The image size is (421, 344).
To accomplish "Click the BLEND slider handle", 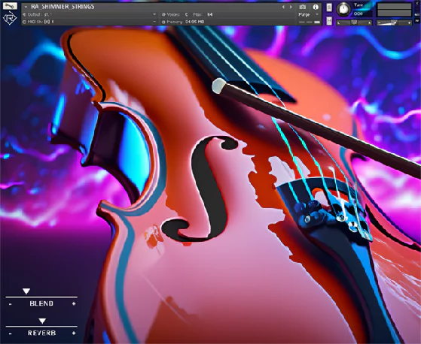I will click(x=26, y=291).
